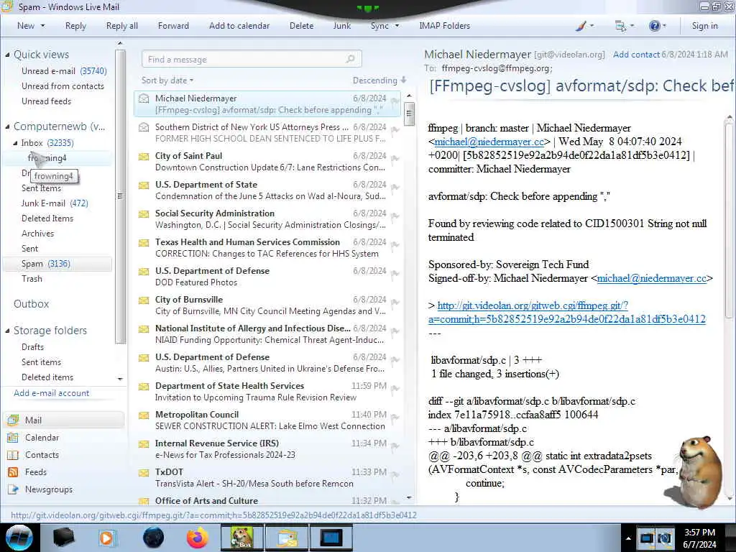This screenshot has height=552, width=736.
Task: Toggle flag on TxDOT message
Action: pyautogui.click(x=395, y=475)
